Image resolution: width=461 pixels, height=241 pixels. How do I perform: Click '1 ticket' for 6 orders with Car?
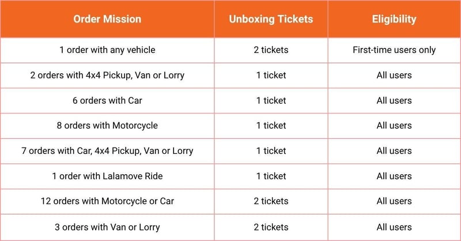click(271, 101)
